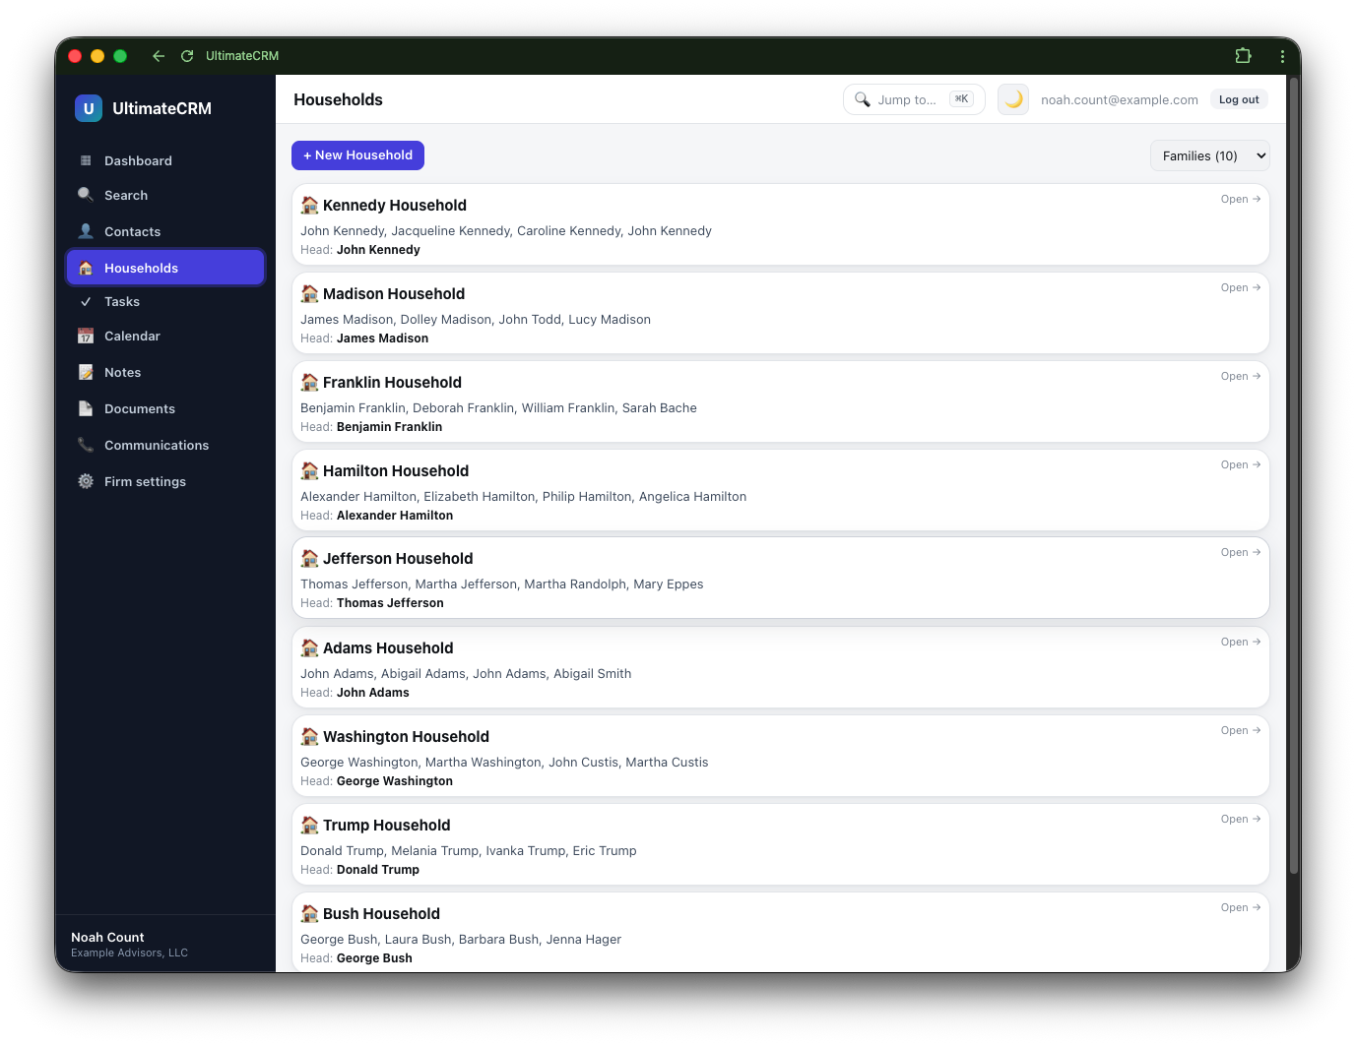Click the browser back arrow
1356x1045 pixels.
pos(159,56)
